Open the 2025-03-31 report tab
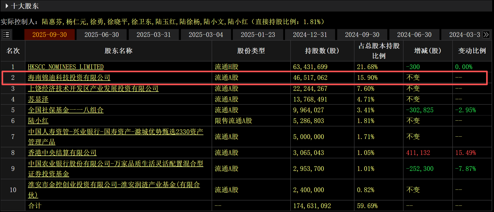This screenshot has width=494, height=212. pos(154,35)
